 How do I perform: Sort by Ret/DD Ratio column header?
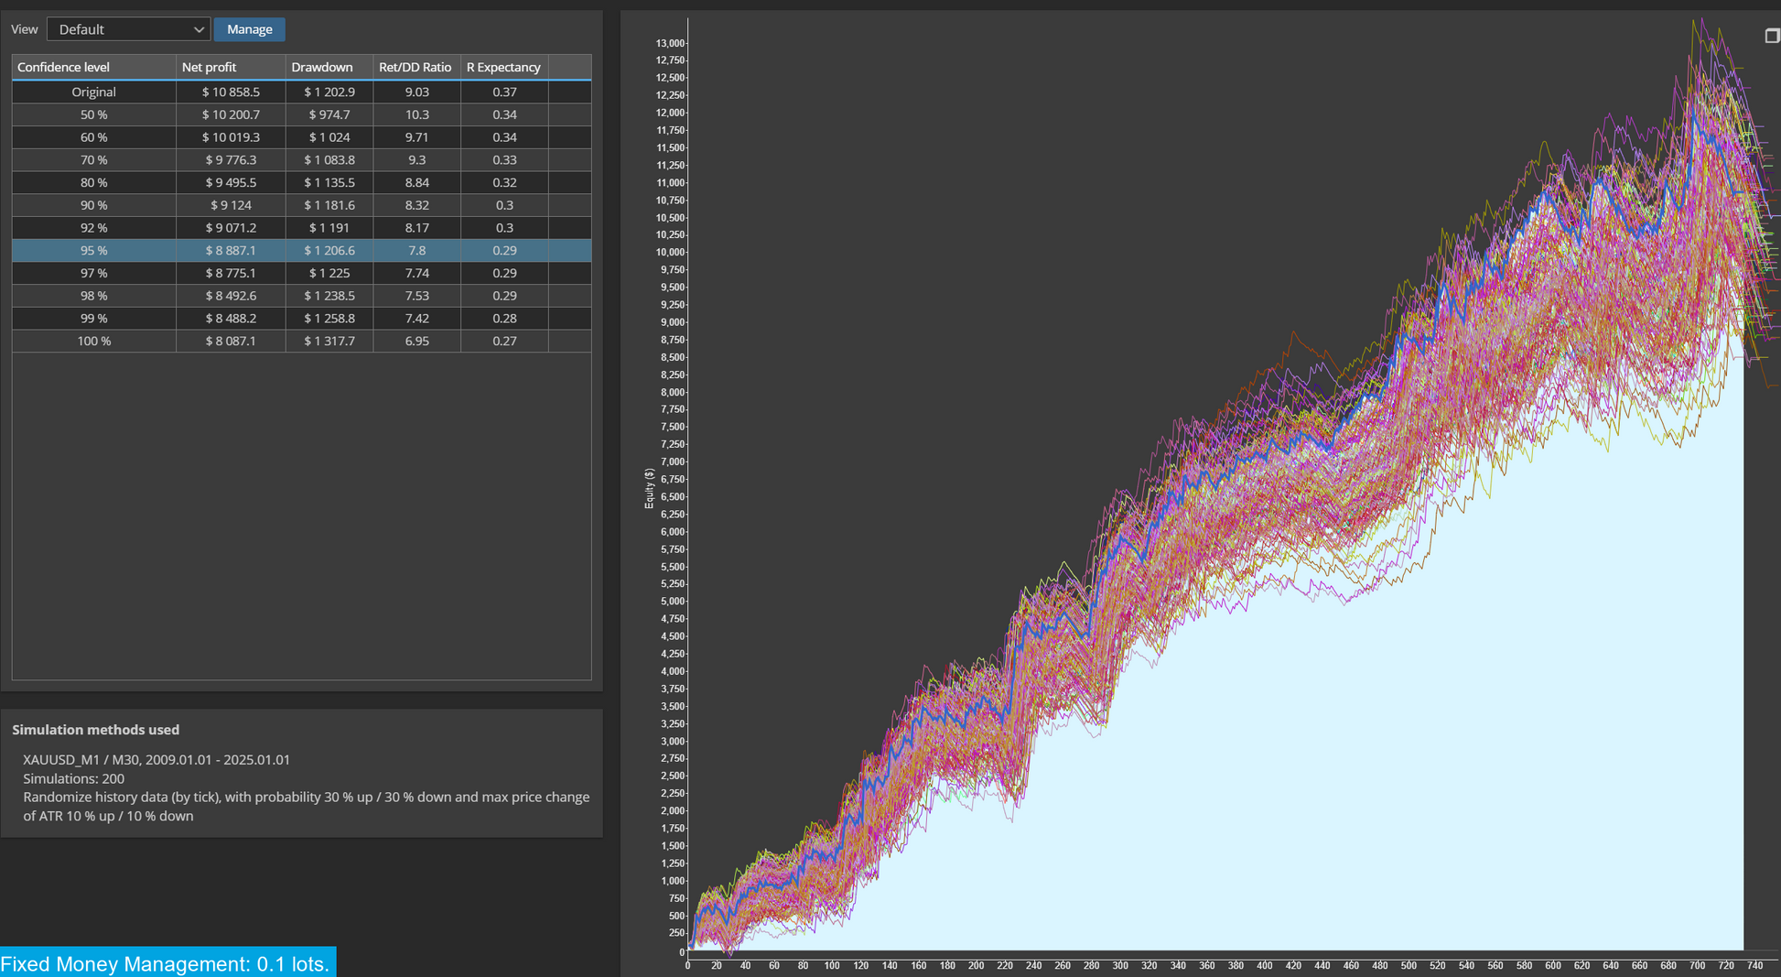pyautogui.click(x=416, y=67)
